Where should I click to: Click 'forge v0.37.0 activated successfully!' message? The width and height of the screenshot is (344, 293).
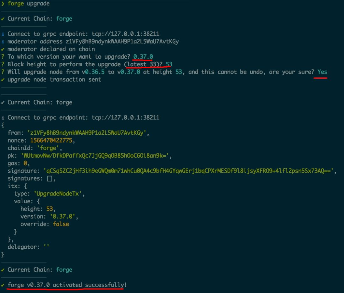(67, 285)
